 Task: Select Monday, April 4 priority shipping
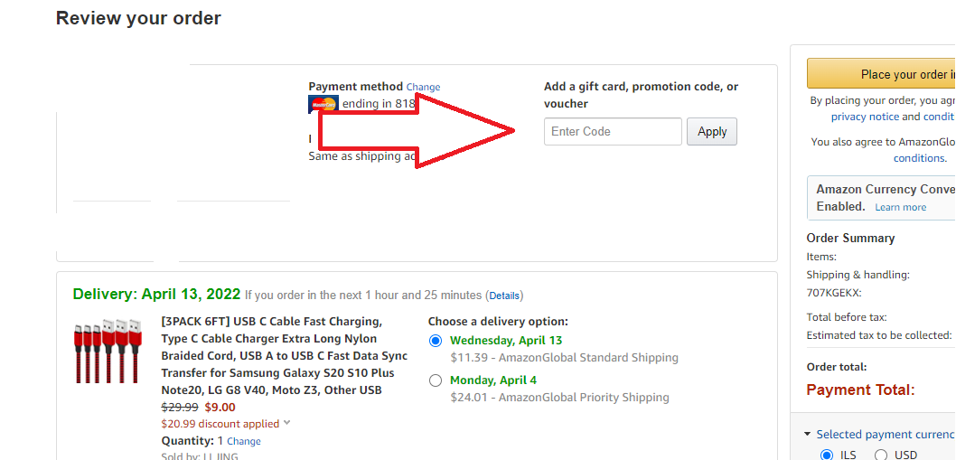436,380
